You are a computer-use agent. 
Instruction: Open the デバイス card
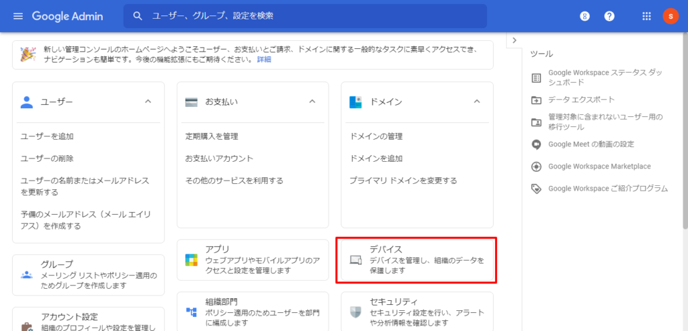(x=417, y=259)
